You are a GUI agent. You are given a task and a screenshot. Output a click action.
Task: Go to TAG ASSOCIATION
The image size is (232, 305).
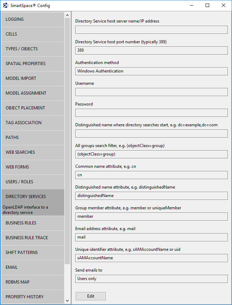(x=33, y=123)
